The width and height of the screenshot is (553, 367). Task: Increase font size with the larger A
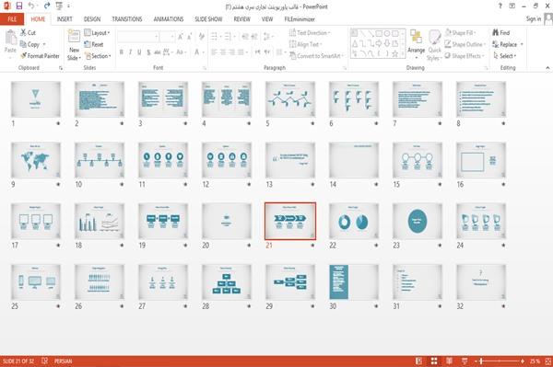click(181, 36)
